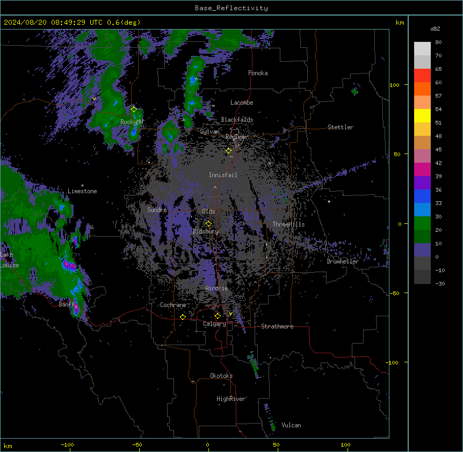Click the Vulcan label

292,425
